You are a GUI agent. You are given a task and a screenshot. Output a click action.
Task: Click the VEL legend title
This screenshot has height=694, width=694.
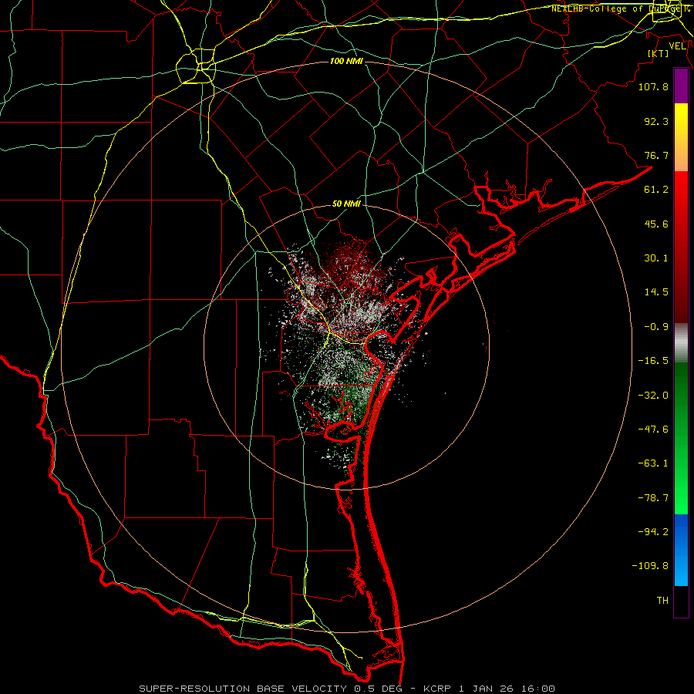click(x=677, y=46)
